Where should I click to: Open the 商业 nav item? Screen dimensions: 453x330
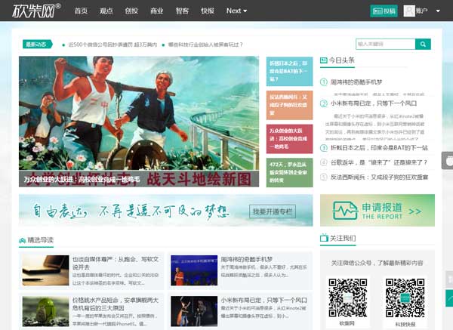pos(157,11)
